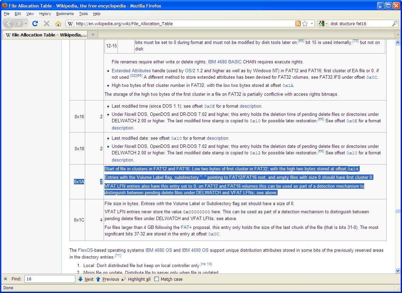402x293 pixels.
Task: Open the Tools menu
Action: [x=83, y=14]
